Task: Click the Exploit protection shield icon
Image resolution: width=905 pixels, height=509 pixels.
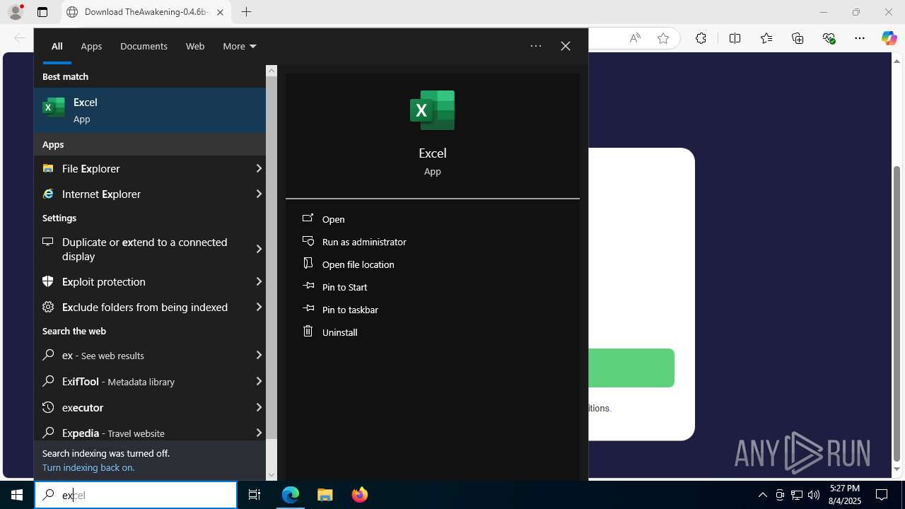Action: (48, 281)
